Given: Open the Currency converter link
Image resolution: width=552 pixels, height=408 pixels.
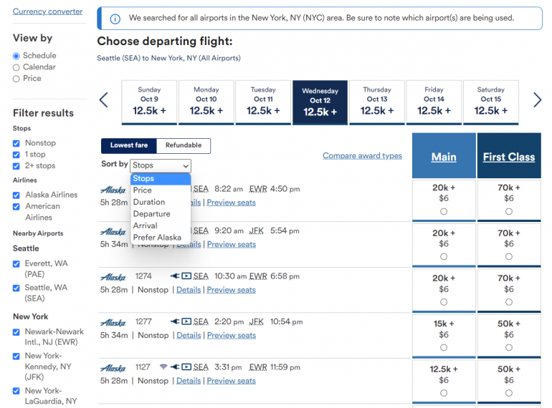Looking at the screenshot, I should point(47,11).
